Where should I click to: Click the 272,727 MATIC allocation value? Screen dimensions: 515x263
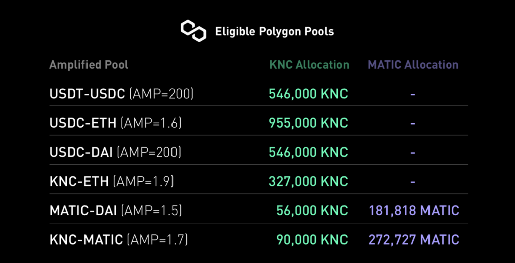[x=414, y=240]
